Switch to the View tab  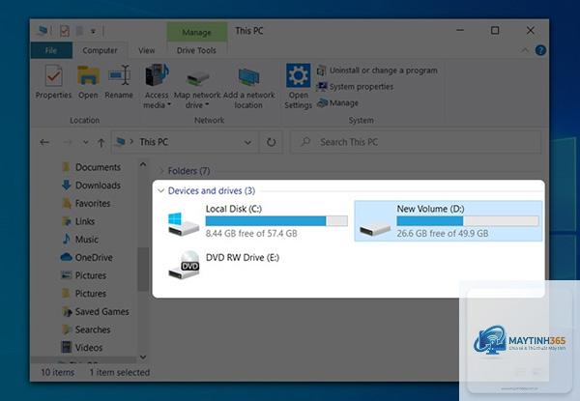pos(147,50)
